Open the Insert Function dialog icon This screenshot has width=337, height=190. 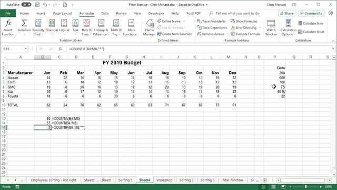click(8, 23)
